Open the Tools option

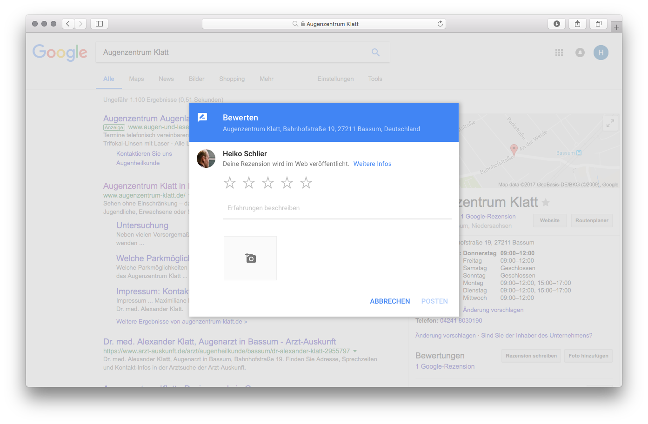click(x=375, y=79)
